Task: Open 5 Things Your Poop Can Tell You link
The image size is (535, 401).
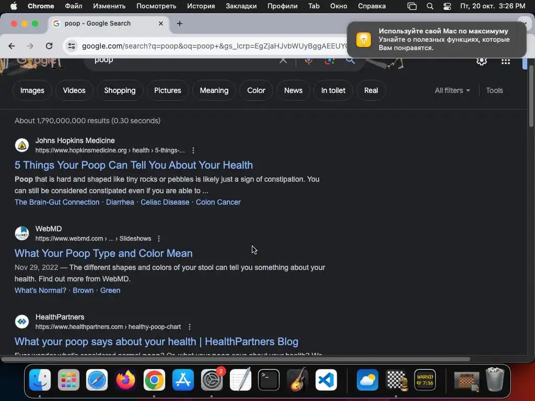Action: click(134, 166)
